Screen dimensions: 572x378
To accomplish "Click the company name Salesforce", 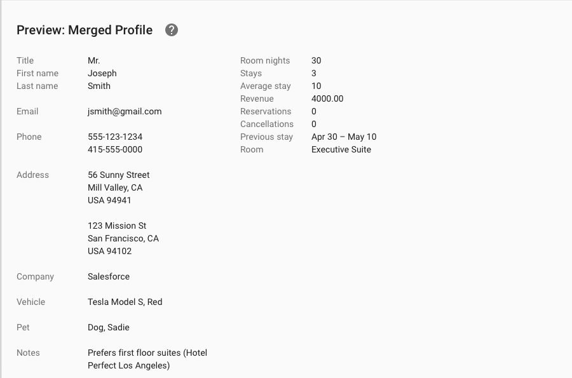I will click(x=108, y=276).
